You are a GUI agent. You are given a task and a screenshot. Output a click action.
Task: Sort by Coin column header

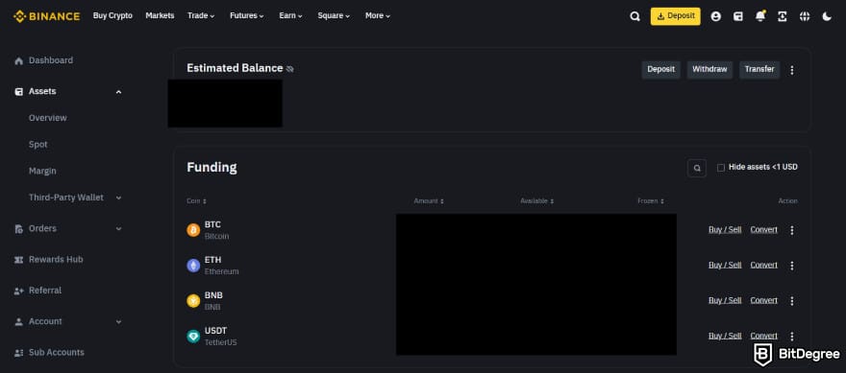pos(196,200)
